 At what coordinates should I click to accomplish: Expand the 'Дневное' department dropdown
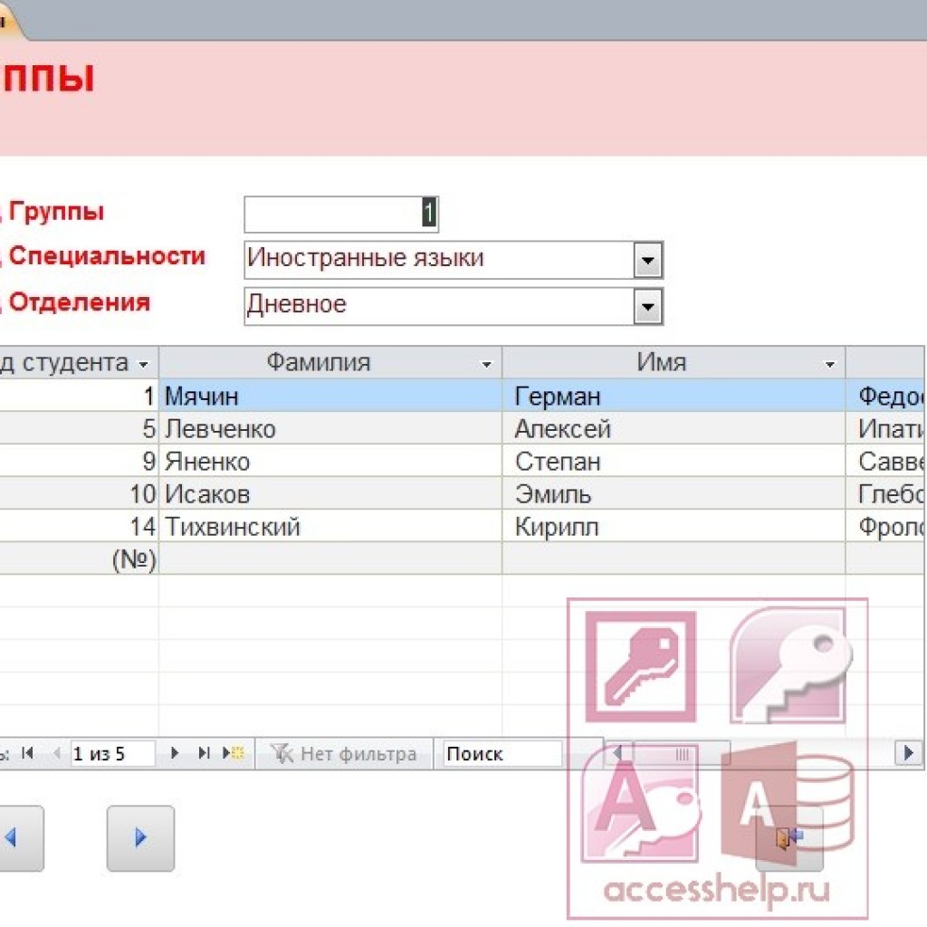click(x=647, y=307)
